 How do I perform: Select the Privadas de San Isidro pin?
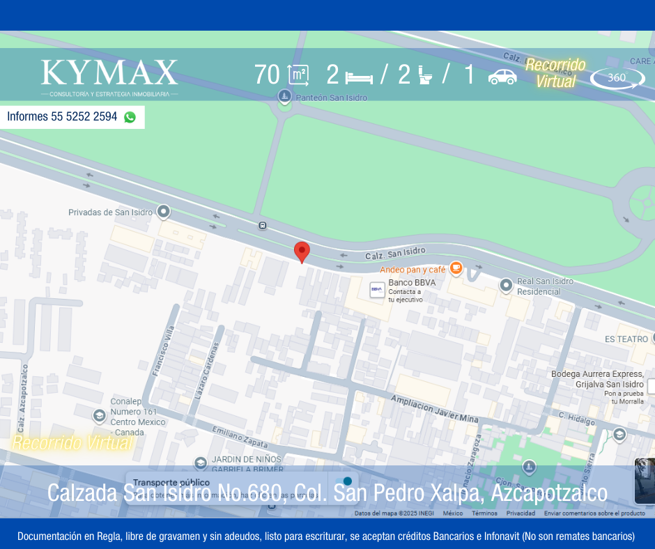click(163, 211)
